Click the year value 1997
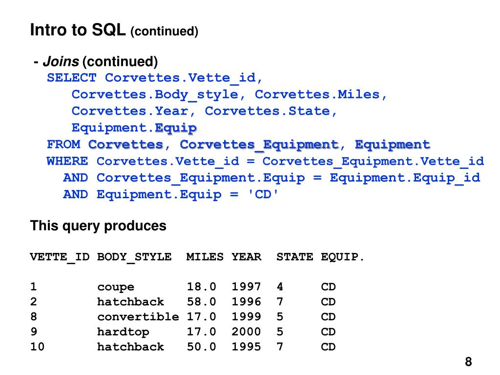Viewport: 500px width, 375px height. pos(246,287)
